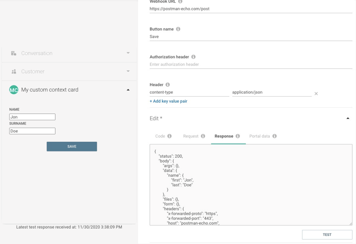The image size is (356, 244).
Task: Remove the content-type header pair
Action: [316, 94]
